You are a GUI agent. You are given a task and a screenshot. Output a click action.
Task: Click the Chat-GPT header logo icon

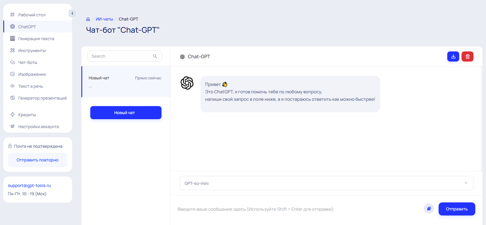pyautogui.click(x=182, y=57)
